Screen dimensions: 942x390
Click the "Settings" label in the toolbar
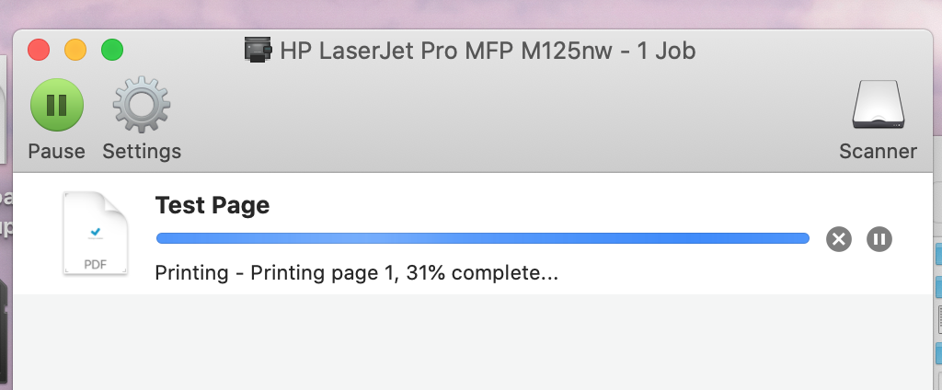(142, 152)
